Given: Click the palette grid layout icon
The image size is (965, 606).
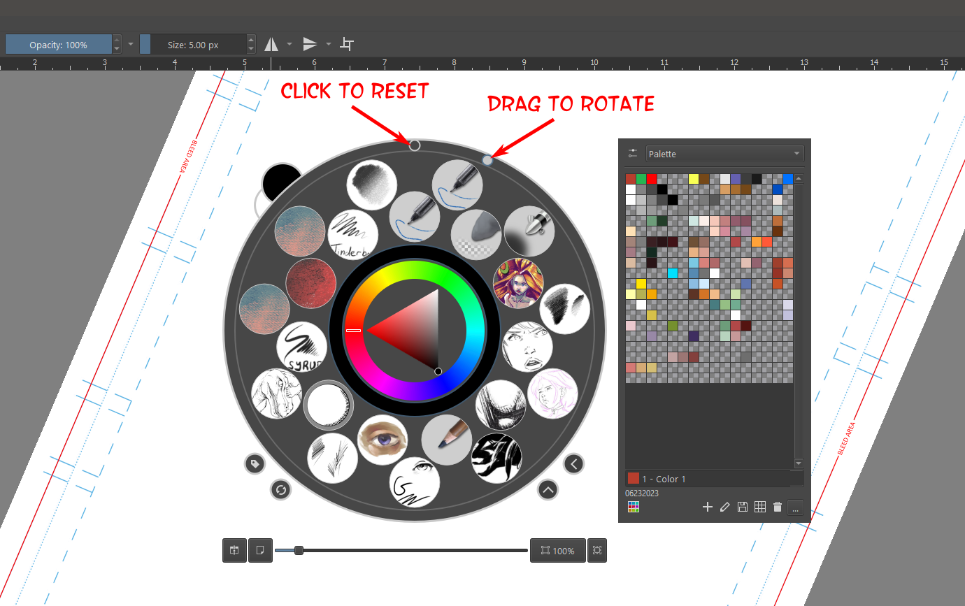Looking at the screenshot, I should tap(760, 507).
